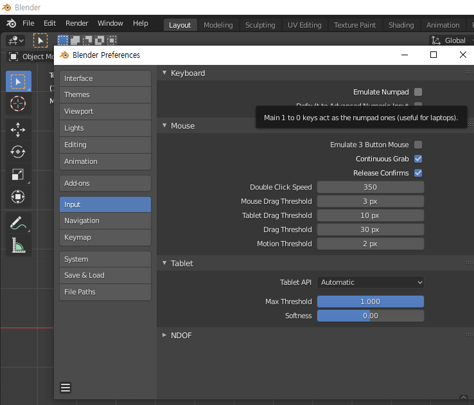474x405 pixels.
Task: Open Global orientation dropdown
Action: (x=452, y=40)
